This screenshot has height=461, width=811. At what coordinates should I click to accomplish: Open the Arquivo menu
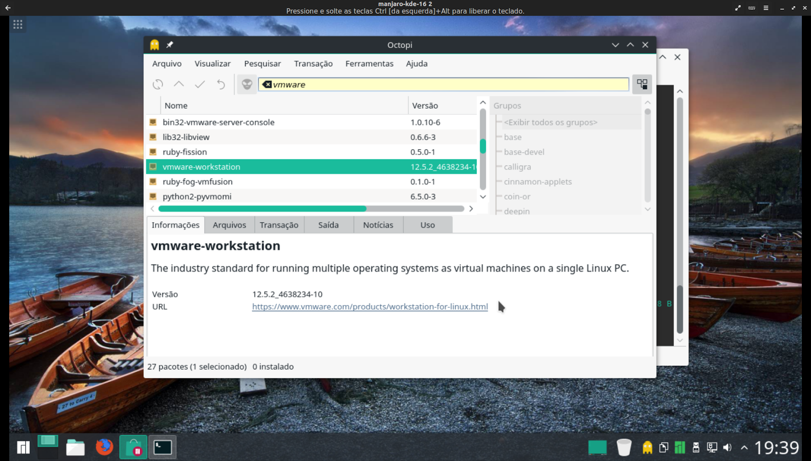click(x=167, y=64)
